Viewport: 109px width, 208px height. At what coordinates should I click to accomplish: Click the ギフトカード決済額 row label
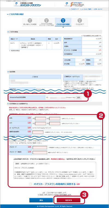coord(72,50)
